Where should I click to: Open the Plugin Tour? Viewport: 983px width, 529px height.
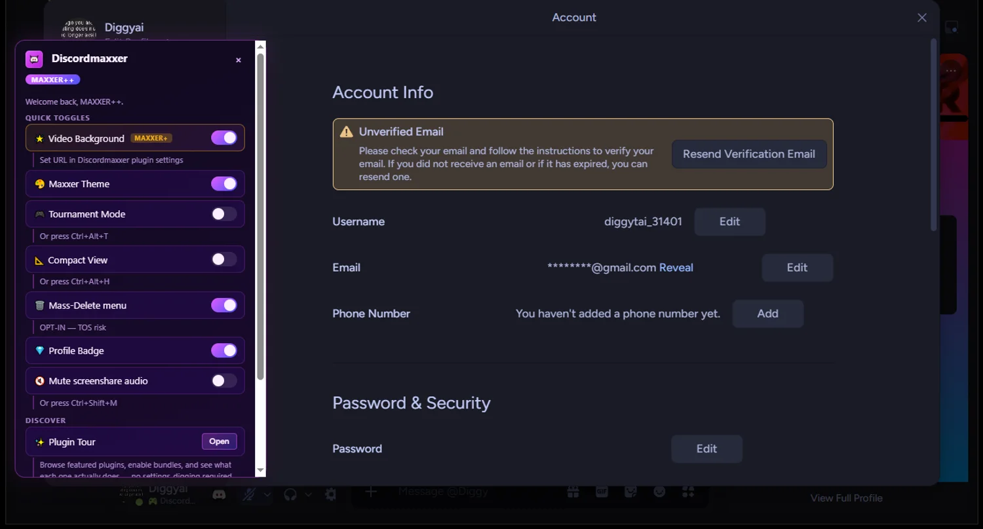pos(219,442)
